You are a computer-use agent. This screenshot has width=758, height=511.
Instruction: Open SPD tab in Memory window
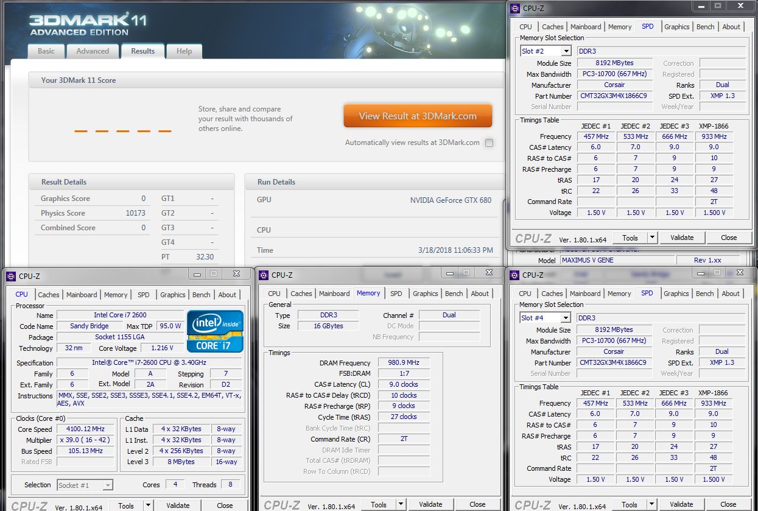[x=396, y=294]
